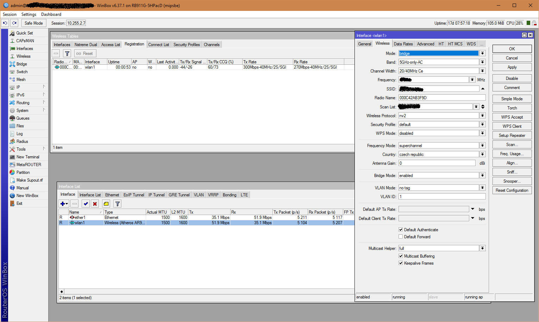
Task: Open Quick Set from the sidebar
Action: point(24,33)
